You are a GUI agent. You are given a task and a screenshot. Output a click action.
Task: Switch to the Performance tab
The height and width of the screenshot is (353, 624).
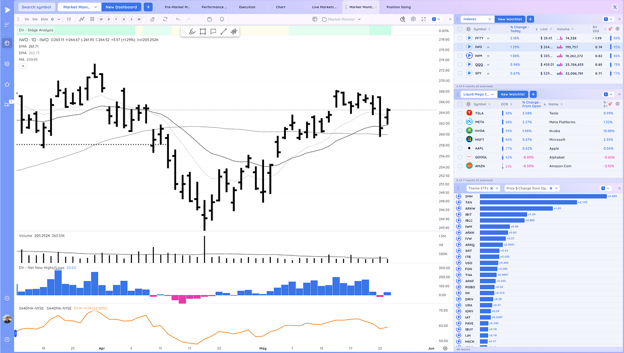pos(214,7)
